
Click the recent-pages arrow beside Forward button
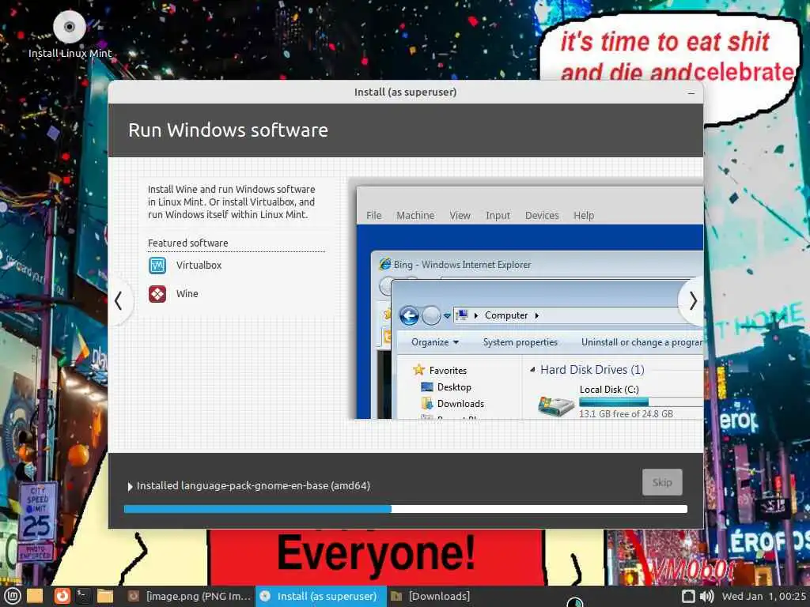pos(447,316)
